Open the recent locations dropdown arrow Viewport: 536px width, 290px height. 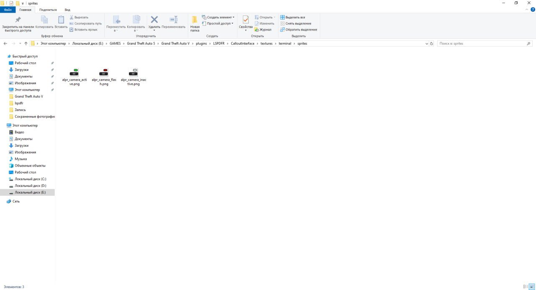click(x=20, y=44)
